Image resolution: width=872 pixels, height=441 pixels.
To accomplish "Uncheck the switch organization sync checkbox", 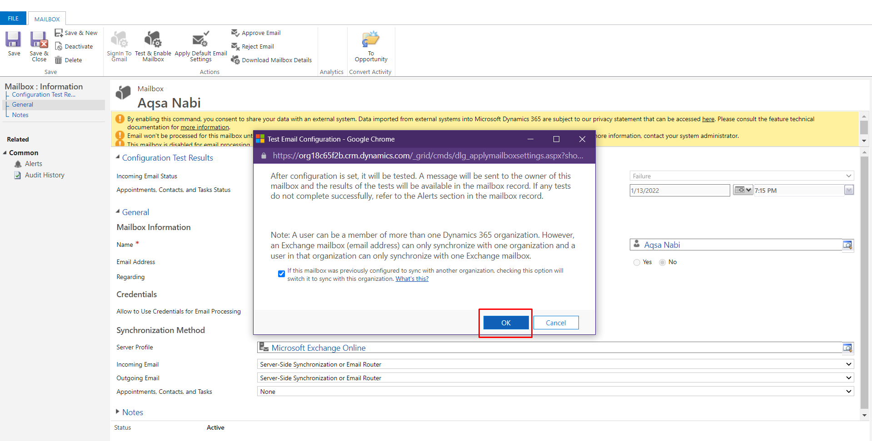I will 281,274.
